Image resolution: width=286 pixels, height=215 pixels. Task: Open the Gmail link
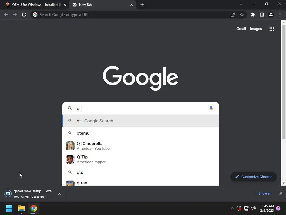(x=241, y=29)
